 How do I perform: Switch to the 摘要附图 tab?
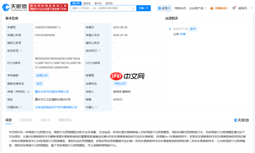click(x=65, y=120)
